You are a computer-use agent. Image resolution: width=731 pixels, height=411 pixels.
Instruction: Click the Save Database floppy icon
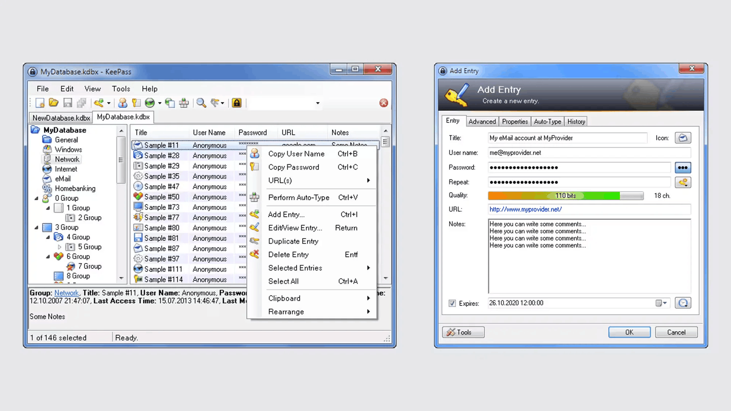point(68,103)
